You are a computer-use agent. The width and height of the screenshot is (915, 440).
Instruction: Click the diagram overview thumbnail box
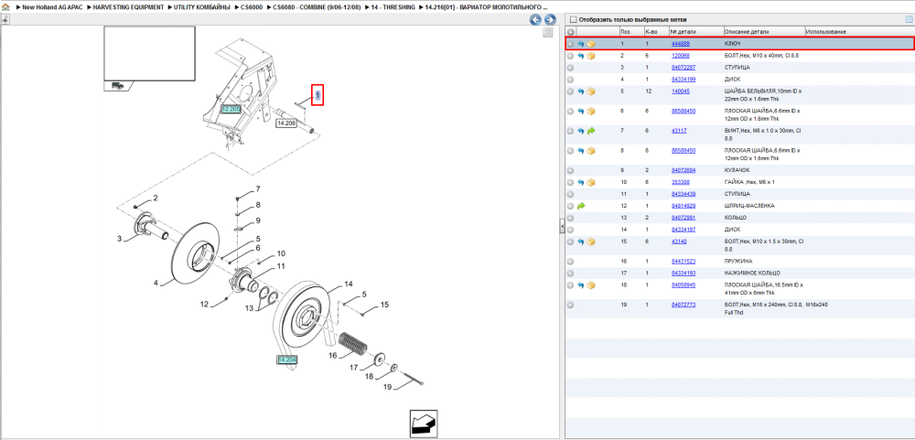click(149, 53)
